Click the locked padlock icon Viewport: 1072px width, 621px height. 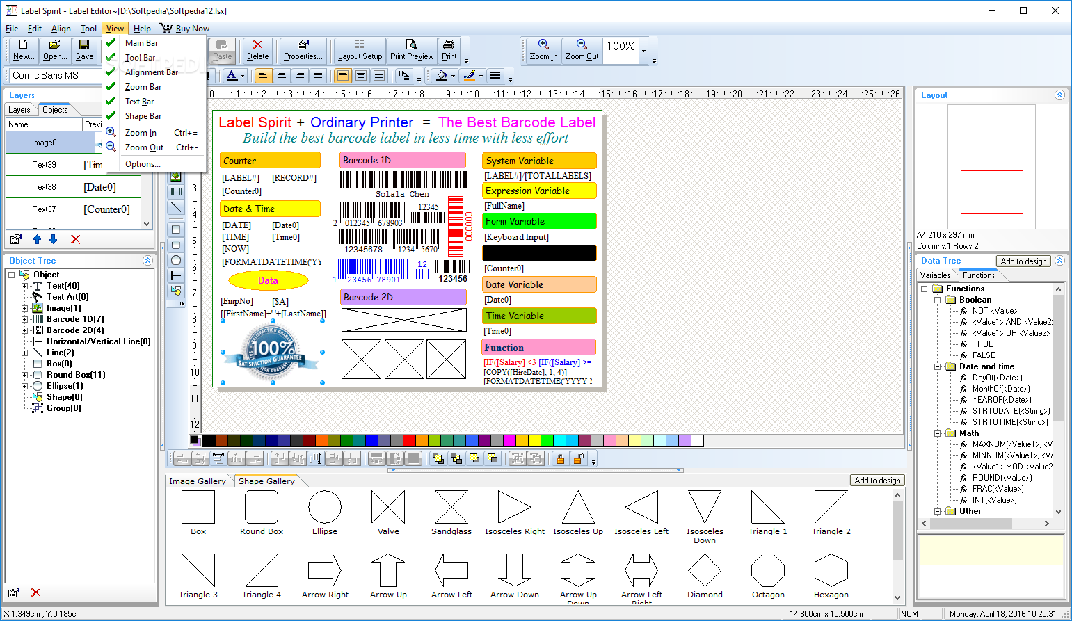click(x=560, y=458)
